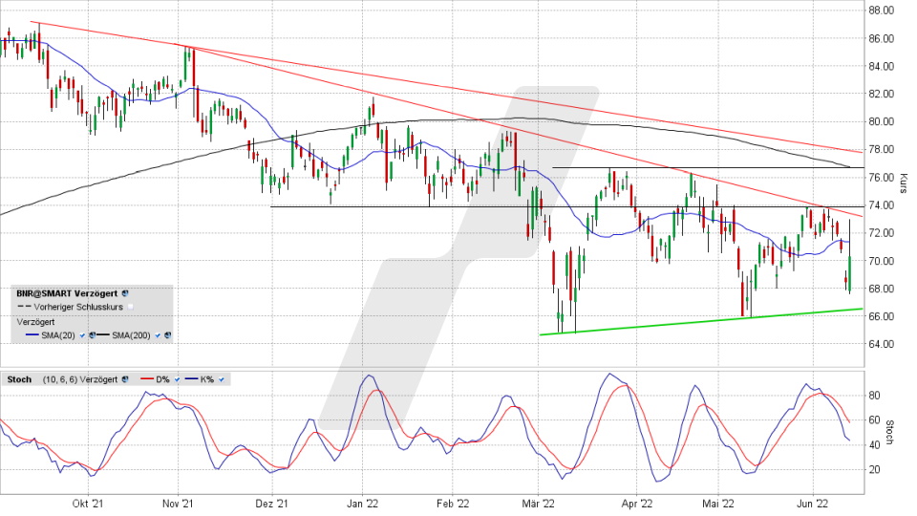
Task: Uncheck the SMA(200) visibility checkmark
Action: 158,335
